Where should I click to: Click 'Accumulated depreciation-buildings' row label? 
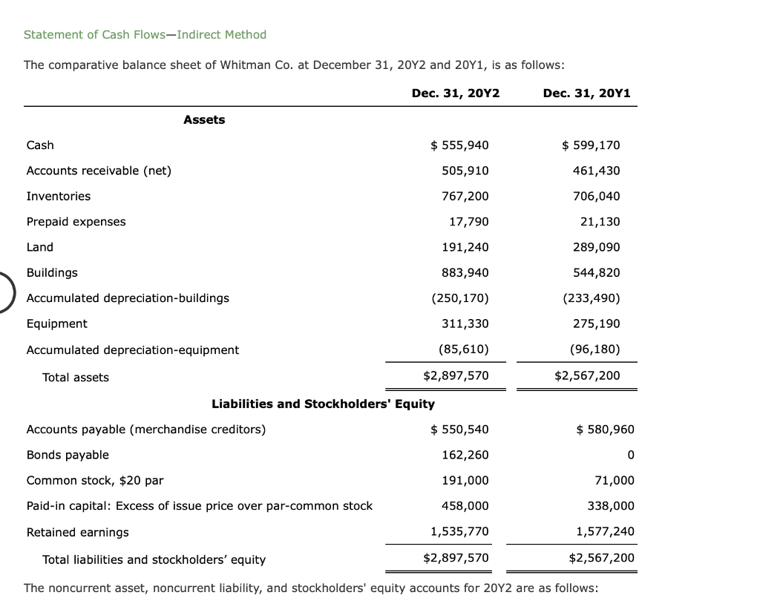click(128, 298)
